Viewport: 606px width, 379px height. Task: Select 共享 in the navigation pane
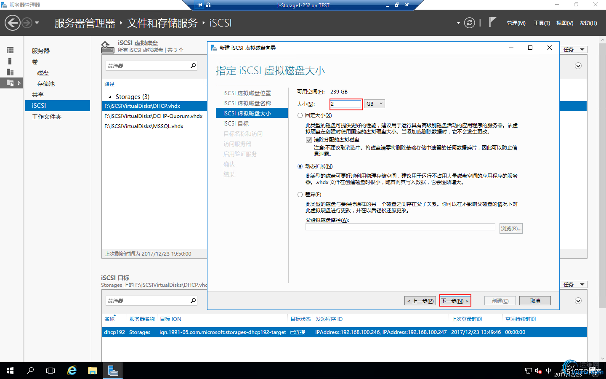coord(38,95)
